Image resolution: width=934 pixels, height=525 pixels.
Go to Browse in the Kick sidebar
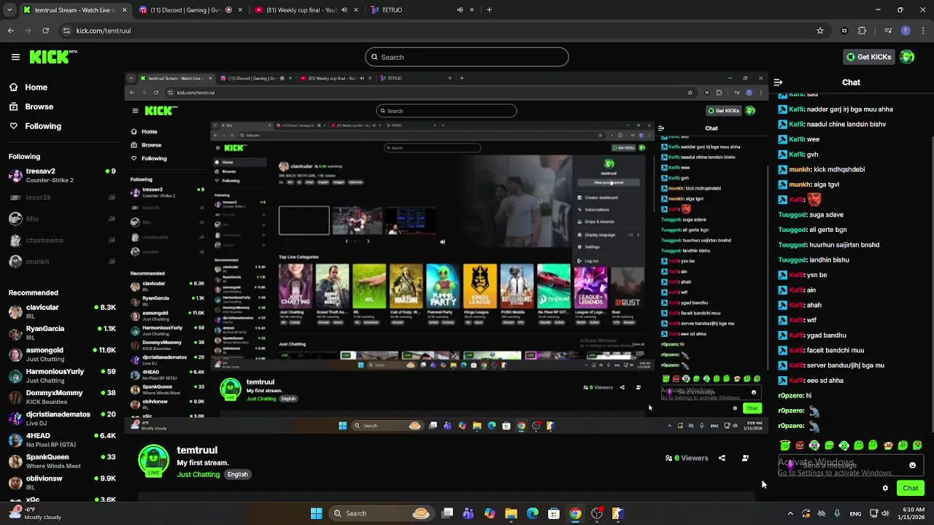(x=39, y=106)
